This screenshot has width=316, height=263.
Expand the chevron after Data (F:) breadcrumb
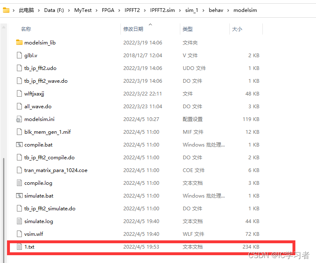point(69,10)
